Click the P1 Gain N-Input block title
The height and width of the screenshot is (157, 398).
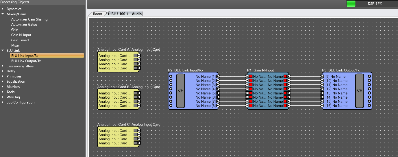(x=260, y=70)
